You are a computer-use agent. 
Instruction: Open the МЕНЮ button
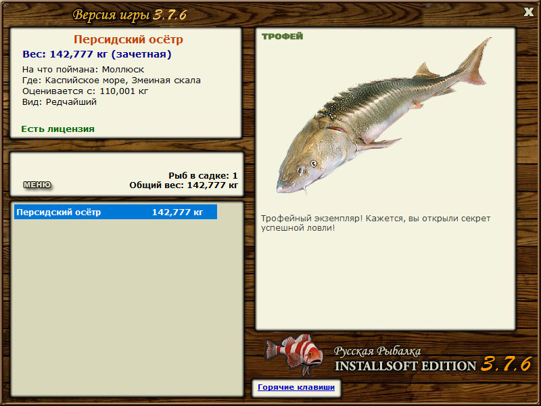(37, 185)
